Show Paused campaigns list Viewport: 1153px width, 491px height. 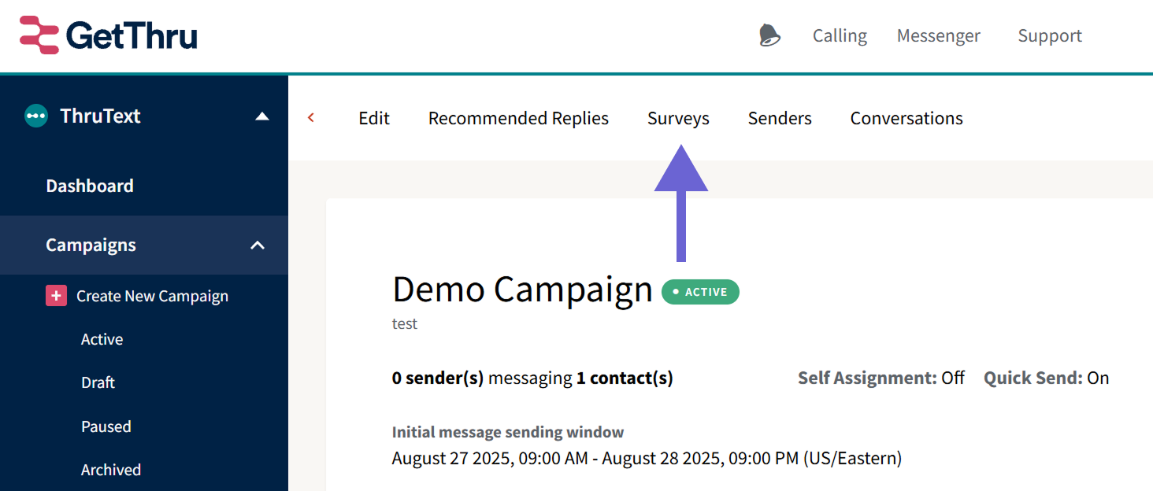pos(106,426)
